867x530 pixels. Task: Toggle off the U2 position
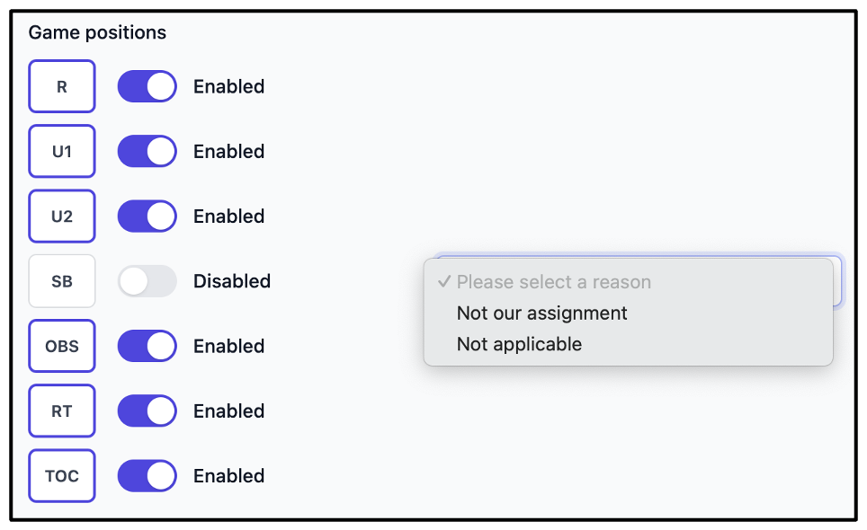click(147, 216)
